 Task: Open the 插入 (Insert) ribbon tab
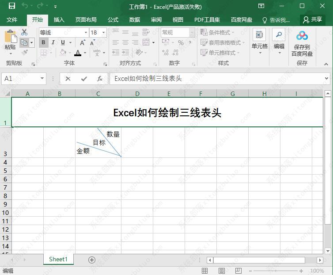click(59, 20)
